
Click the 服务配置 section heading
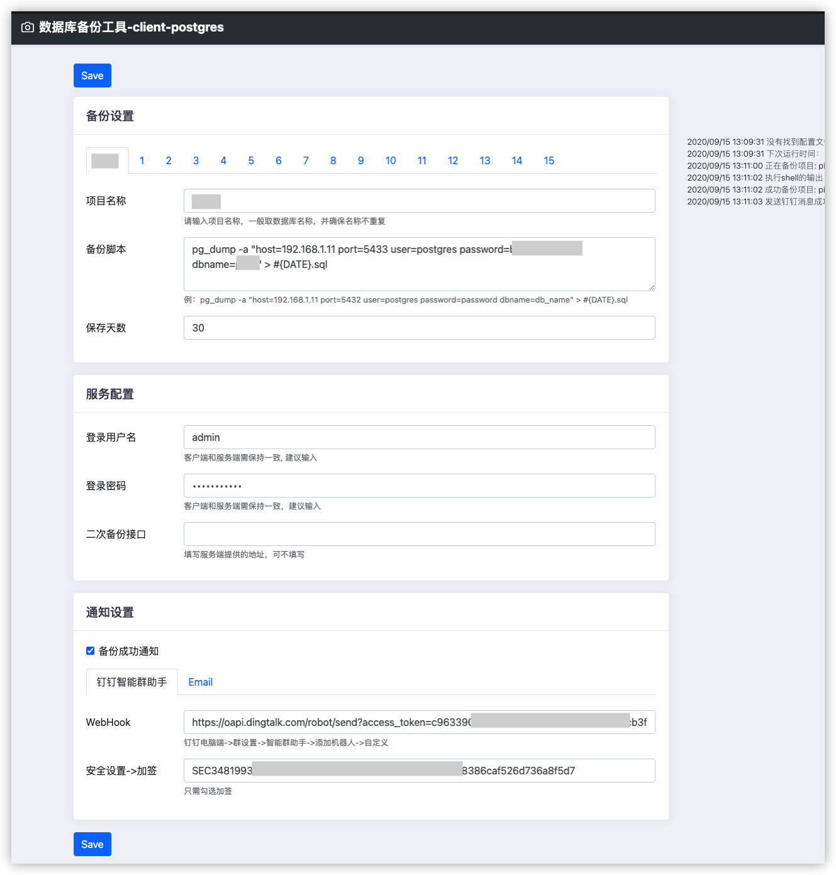pyautogui.click(x=110, y=394)
